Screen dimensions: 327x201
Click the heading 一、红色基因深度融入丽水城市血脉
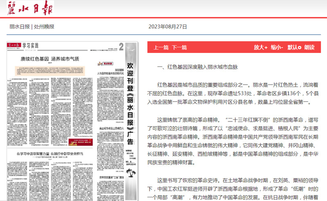tap(197, 66)
